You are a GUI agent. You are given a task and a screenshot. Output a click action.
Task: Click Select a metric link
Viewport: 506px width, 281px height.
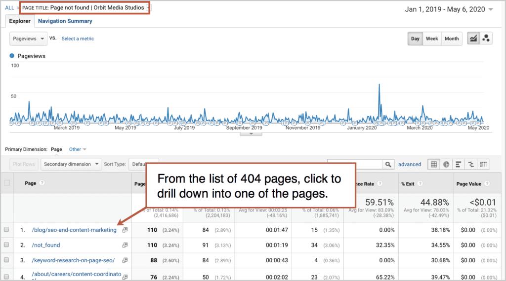tap(78, 38)
